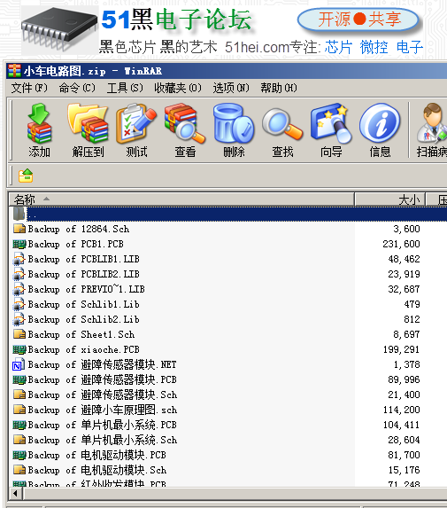This screenshot has width=447, height=508.
Task: Click the 解压到 (Extract To) icon
Action: click(88, 130)
